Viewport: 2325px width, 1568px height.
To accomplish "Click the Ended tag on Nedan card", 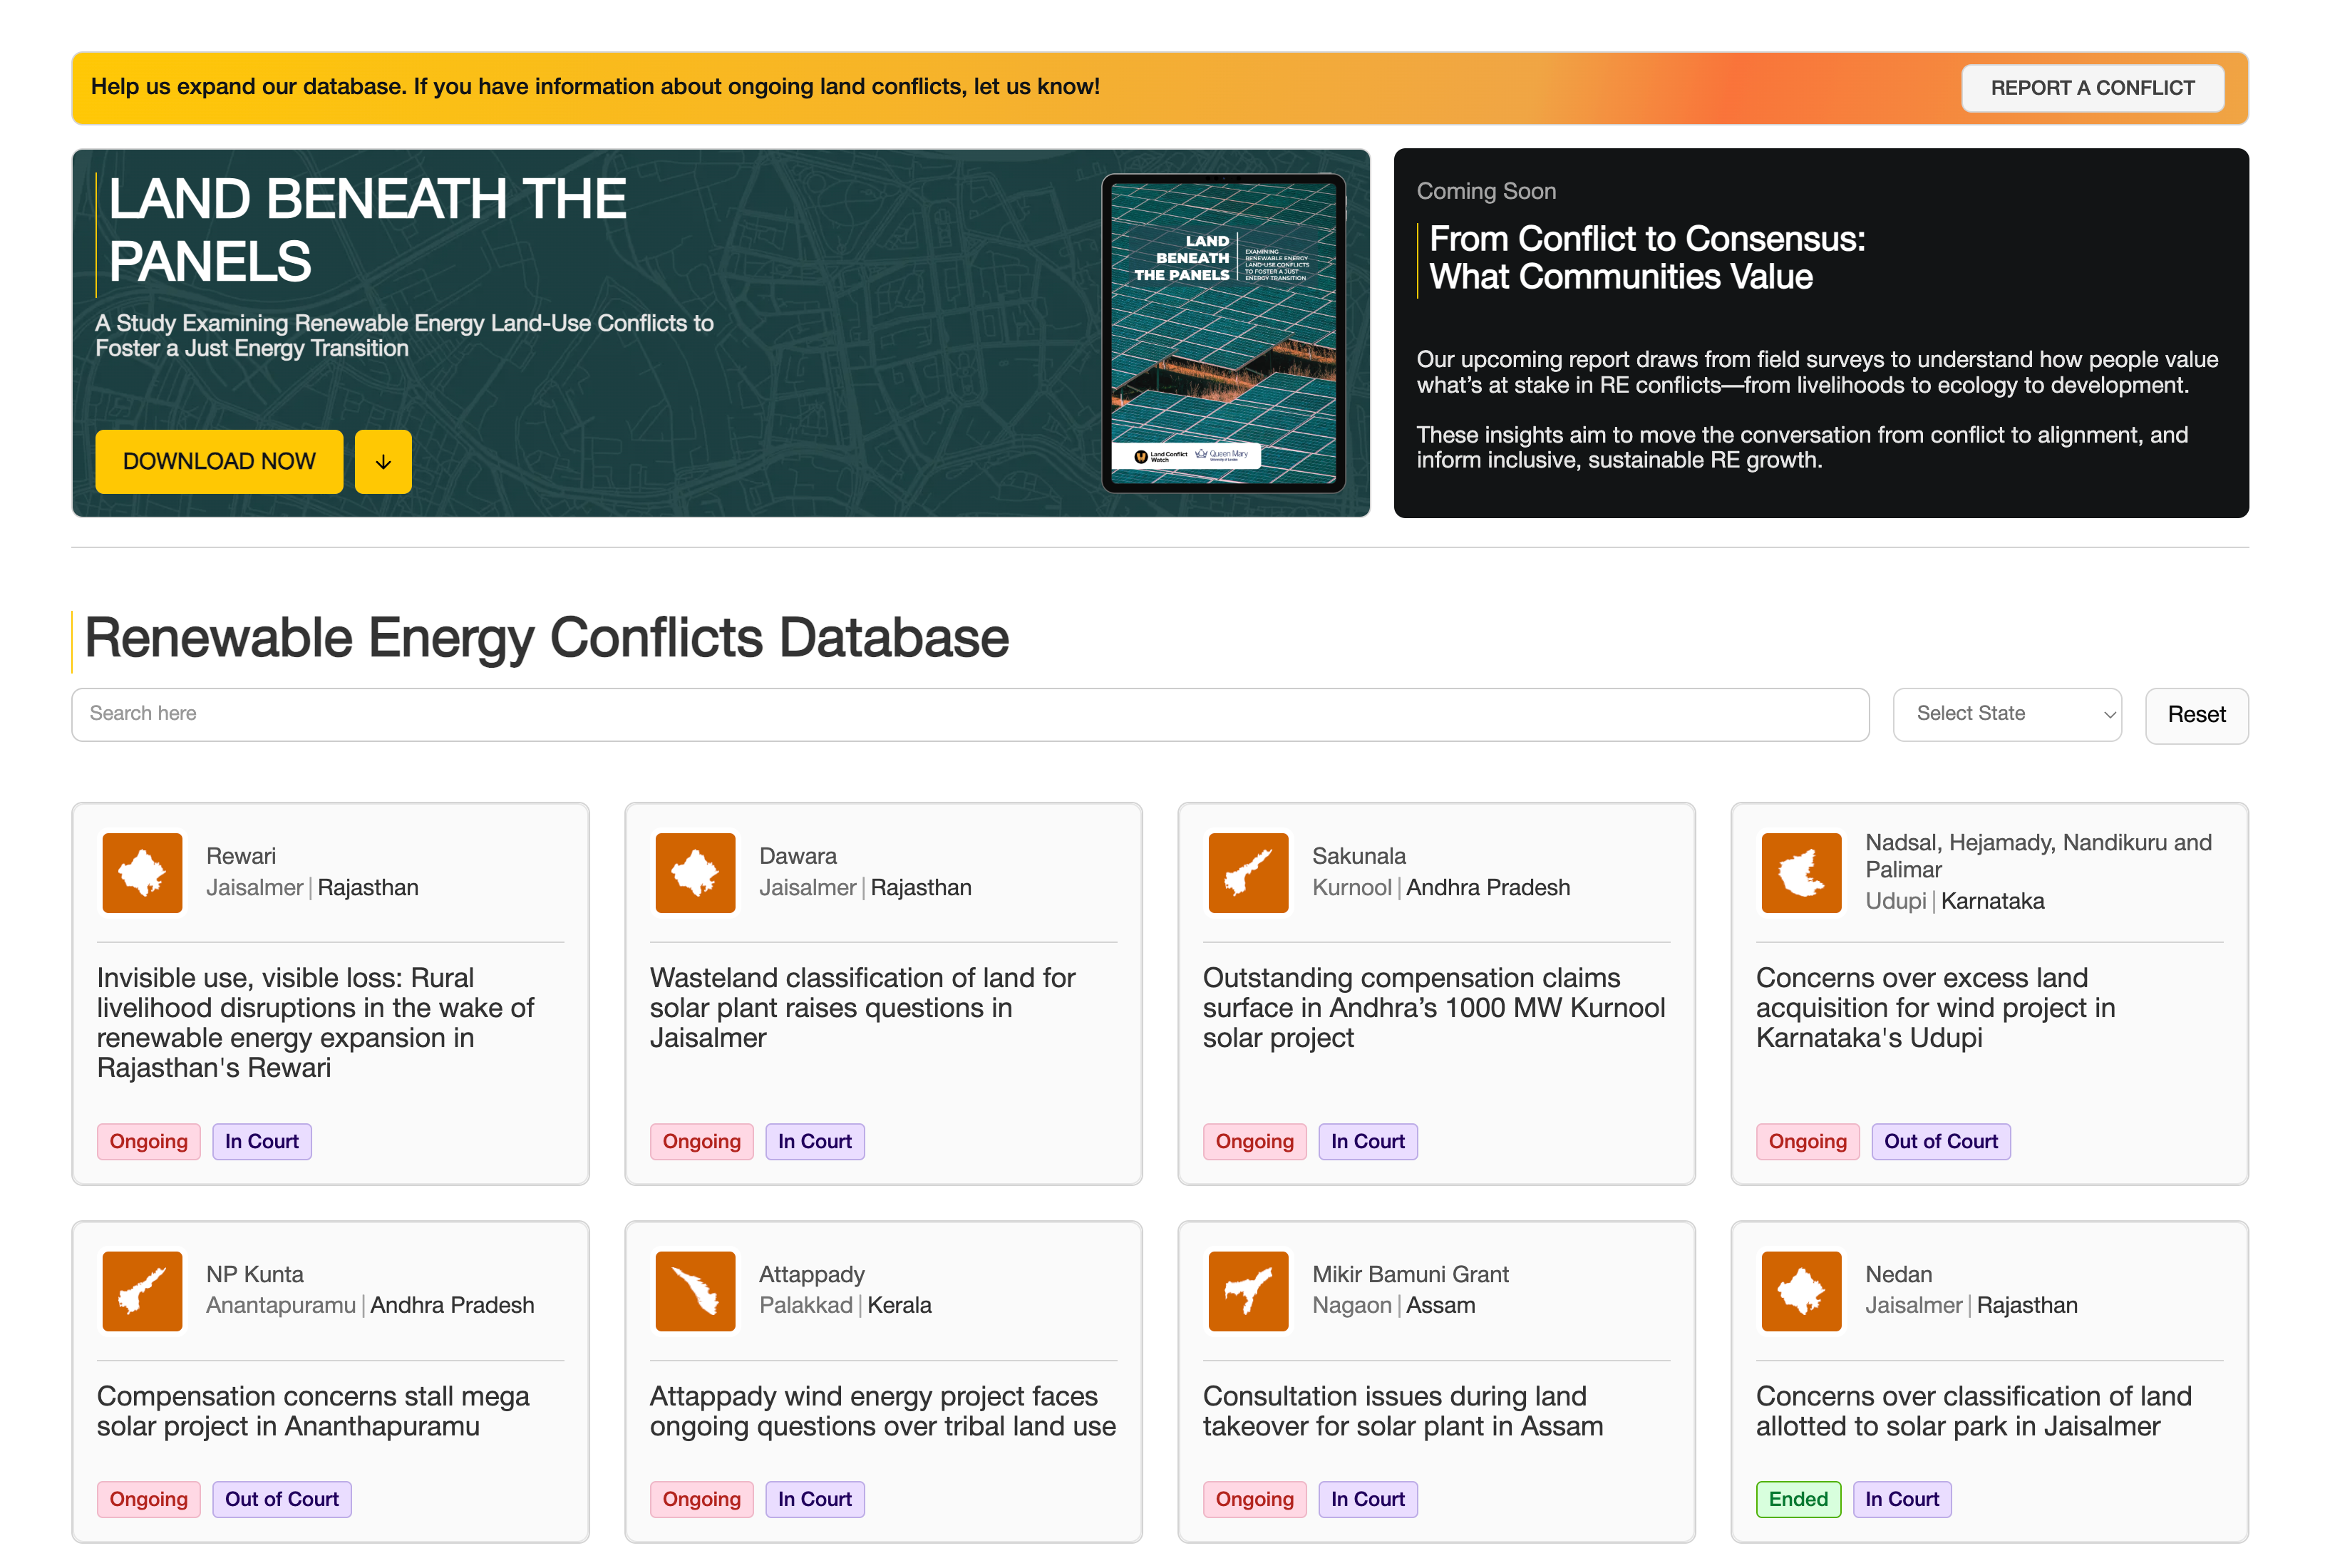I will pos(1797,1498).
